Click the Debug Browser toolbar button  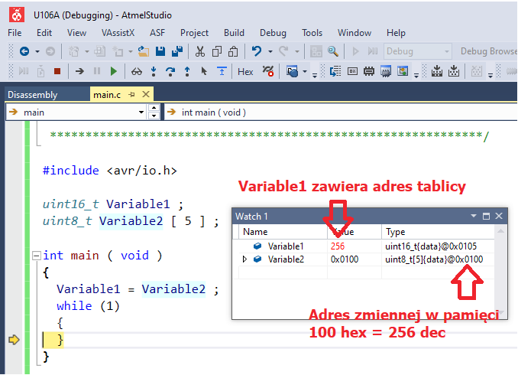click(488, 51)
